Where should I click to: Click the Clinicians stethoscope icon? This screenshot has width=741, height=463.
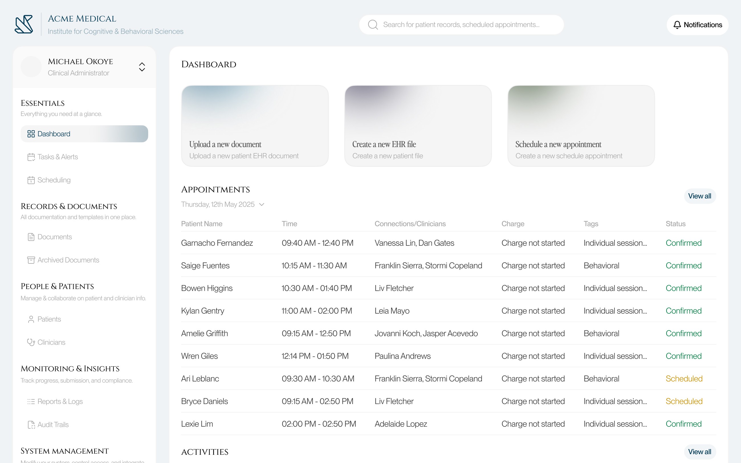pyautogui.click(x=31, y=342)
